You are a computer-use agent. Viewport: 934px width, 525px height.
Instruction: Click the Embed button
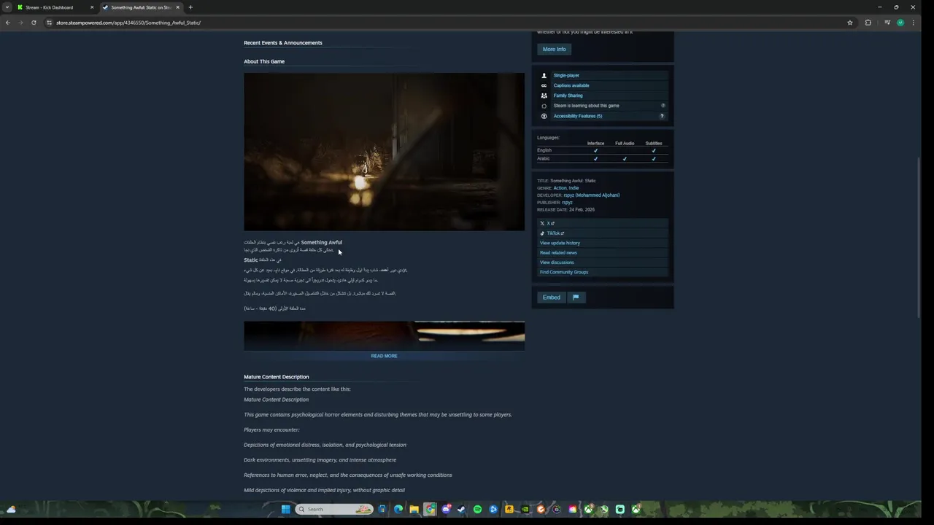pyautogui.click(x=552, y=297)
